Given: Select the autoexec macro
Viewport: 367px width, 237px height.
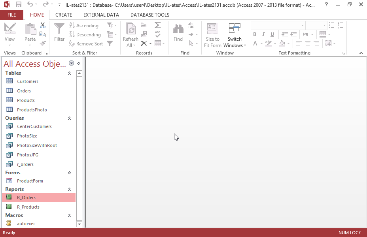Looking at the screenshot, I should (x=39, y=224).
